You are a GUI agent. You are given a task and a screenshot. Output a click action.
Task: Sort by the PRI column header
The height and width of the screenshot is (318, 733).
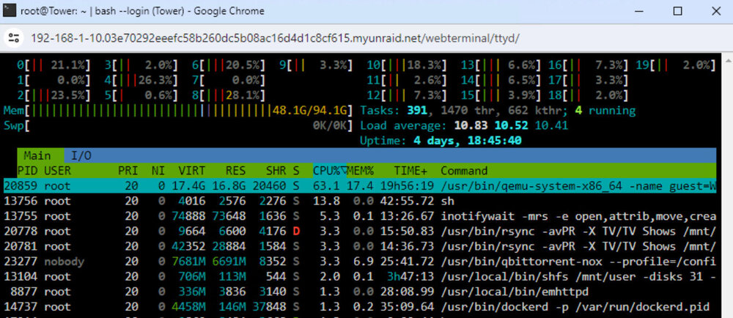click(x=128, y=171)
